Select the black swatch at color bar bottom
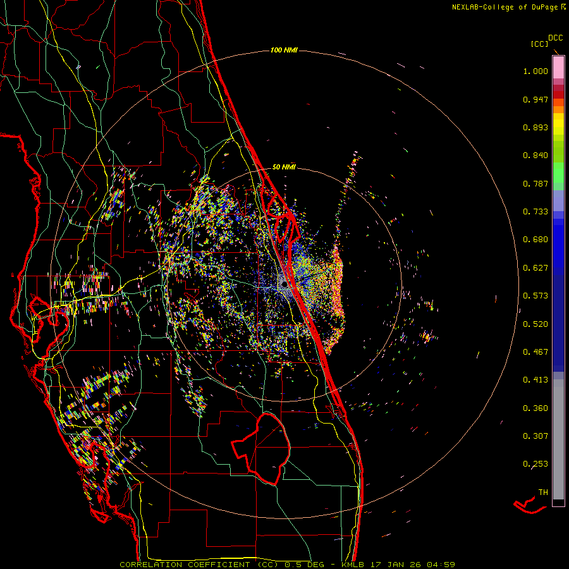 point(558,503)
